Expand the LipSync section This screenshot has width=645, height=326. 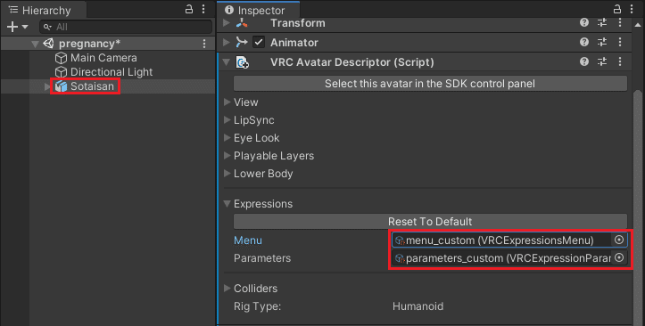[x=227, y=120]
